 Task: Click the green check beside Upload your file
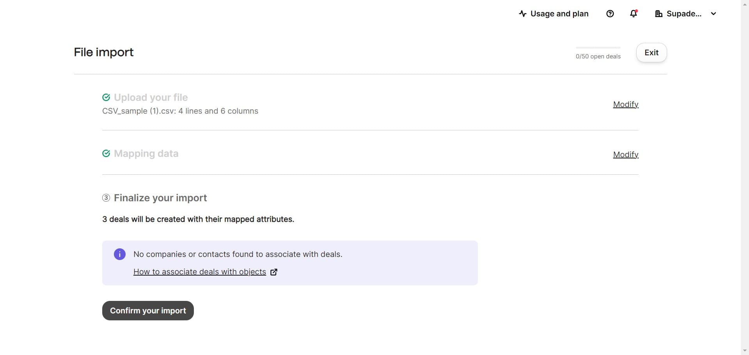(106, 97)
